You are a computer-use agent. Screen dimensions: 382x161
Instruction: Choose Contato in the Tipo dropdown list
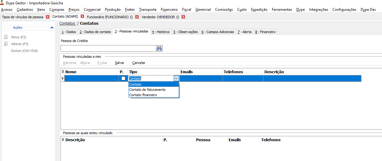coord(154,84)
